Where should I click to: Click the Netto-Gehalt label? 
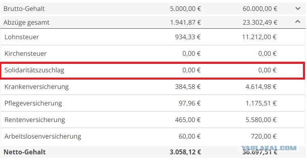pyautogui.click(x=25, y=152)
